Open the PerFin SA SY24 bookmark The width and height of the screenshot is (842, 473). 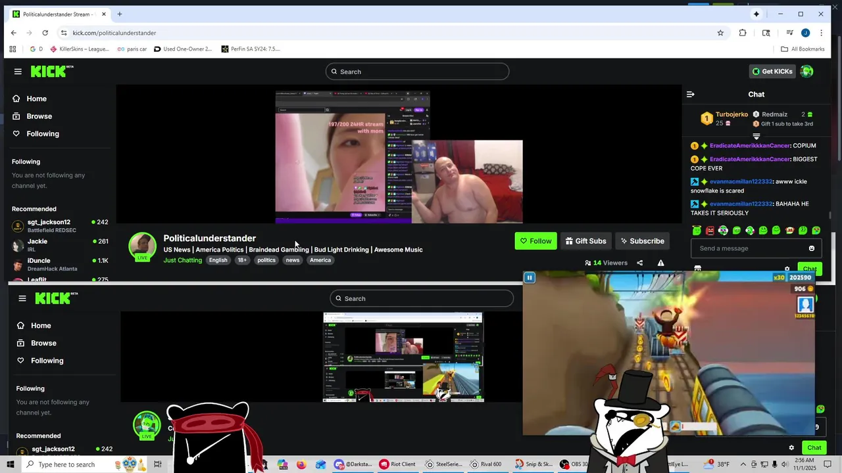pyautogui.click(x=251, y=49)
